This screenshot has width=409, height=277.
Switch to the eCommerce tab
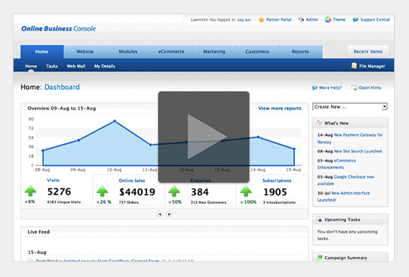pyautogui.click(x=171, y=51)
